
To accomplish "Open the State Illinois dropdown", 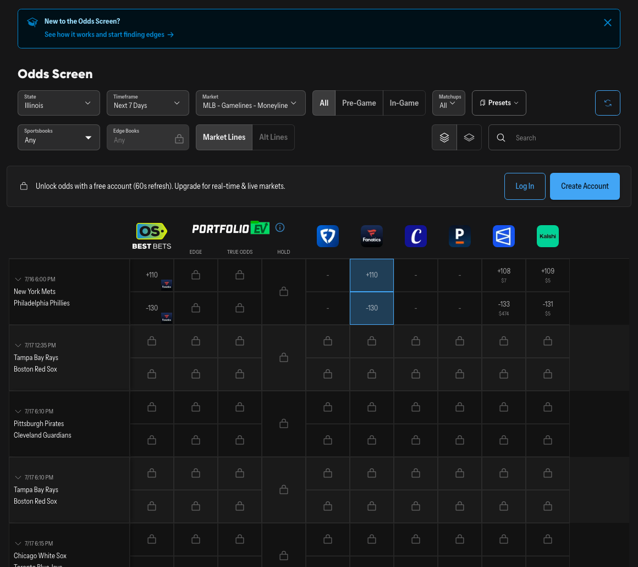I will click(x=59, y=103).
